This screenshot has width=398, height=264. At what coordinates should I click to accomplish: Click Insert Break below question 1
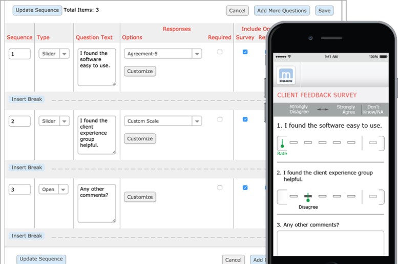tap(27, 99)
